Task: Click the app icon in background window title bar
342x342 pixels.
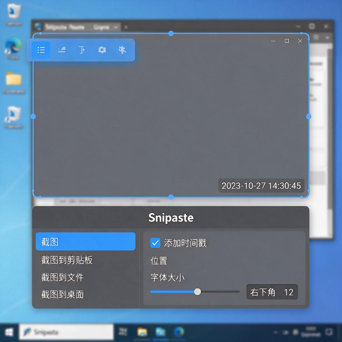Action: (x=38, y=27)
